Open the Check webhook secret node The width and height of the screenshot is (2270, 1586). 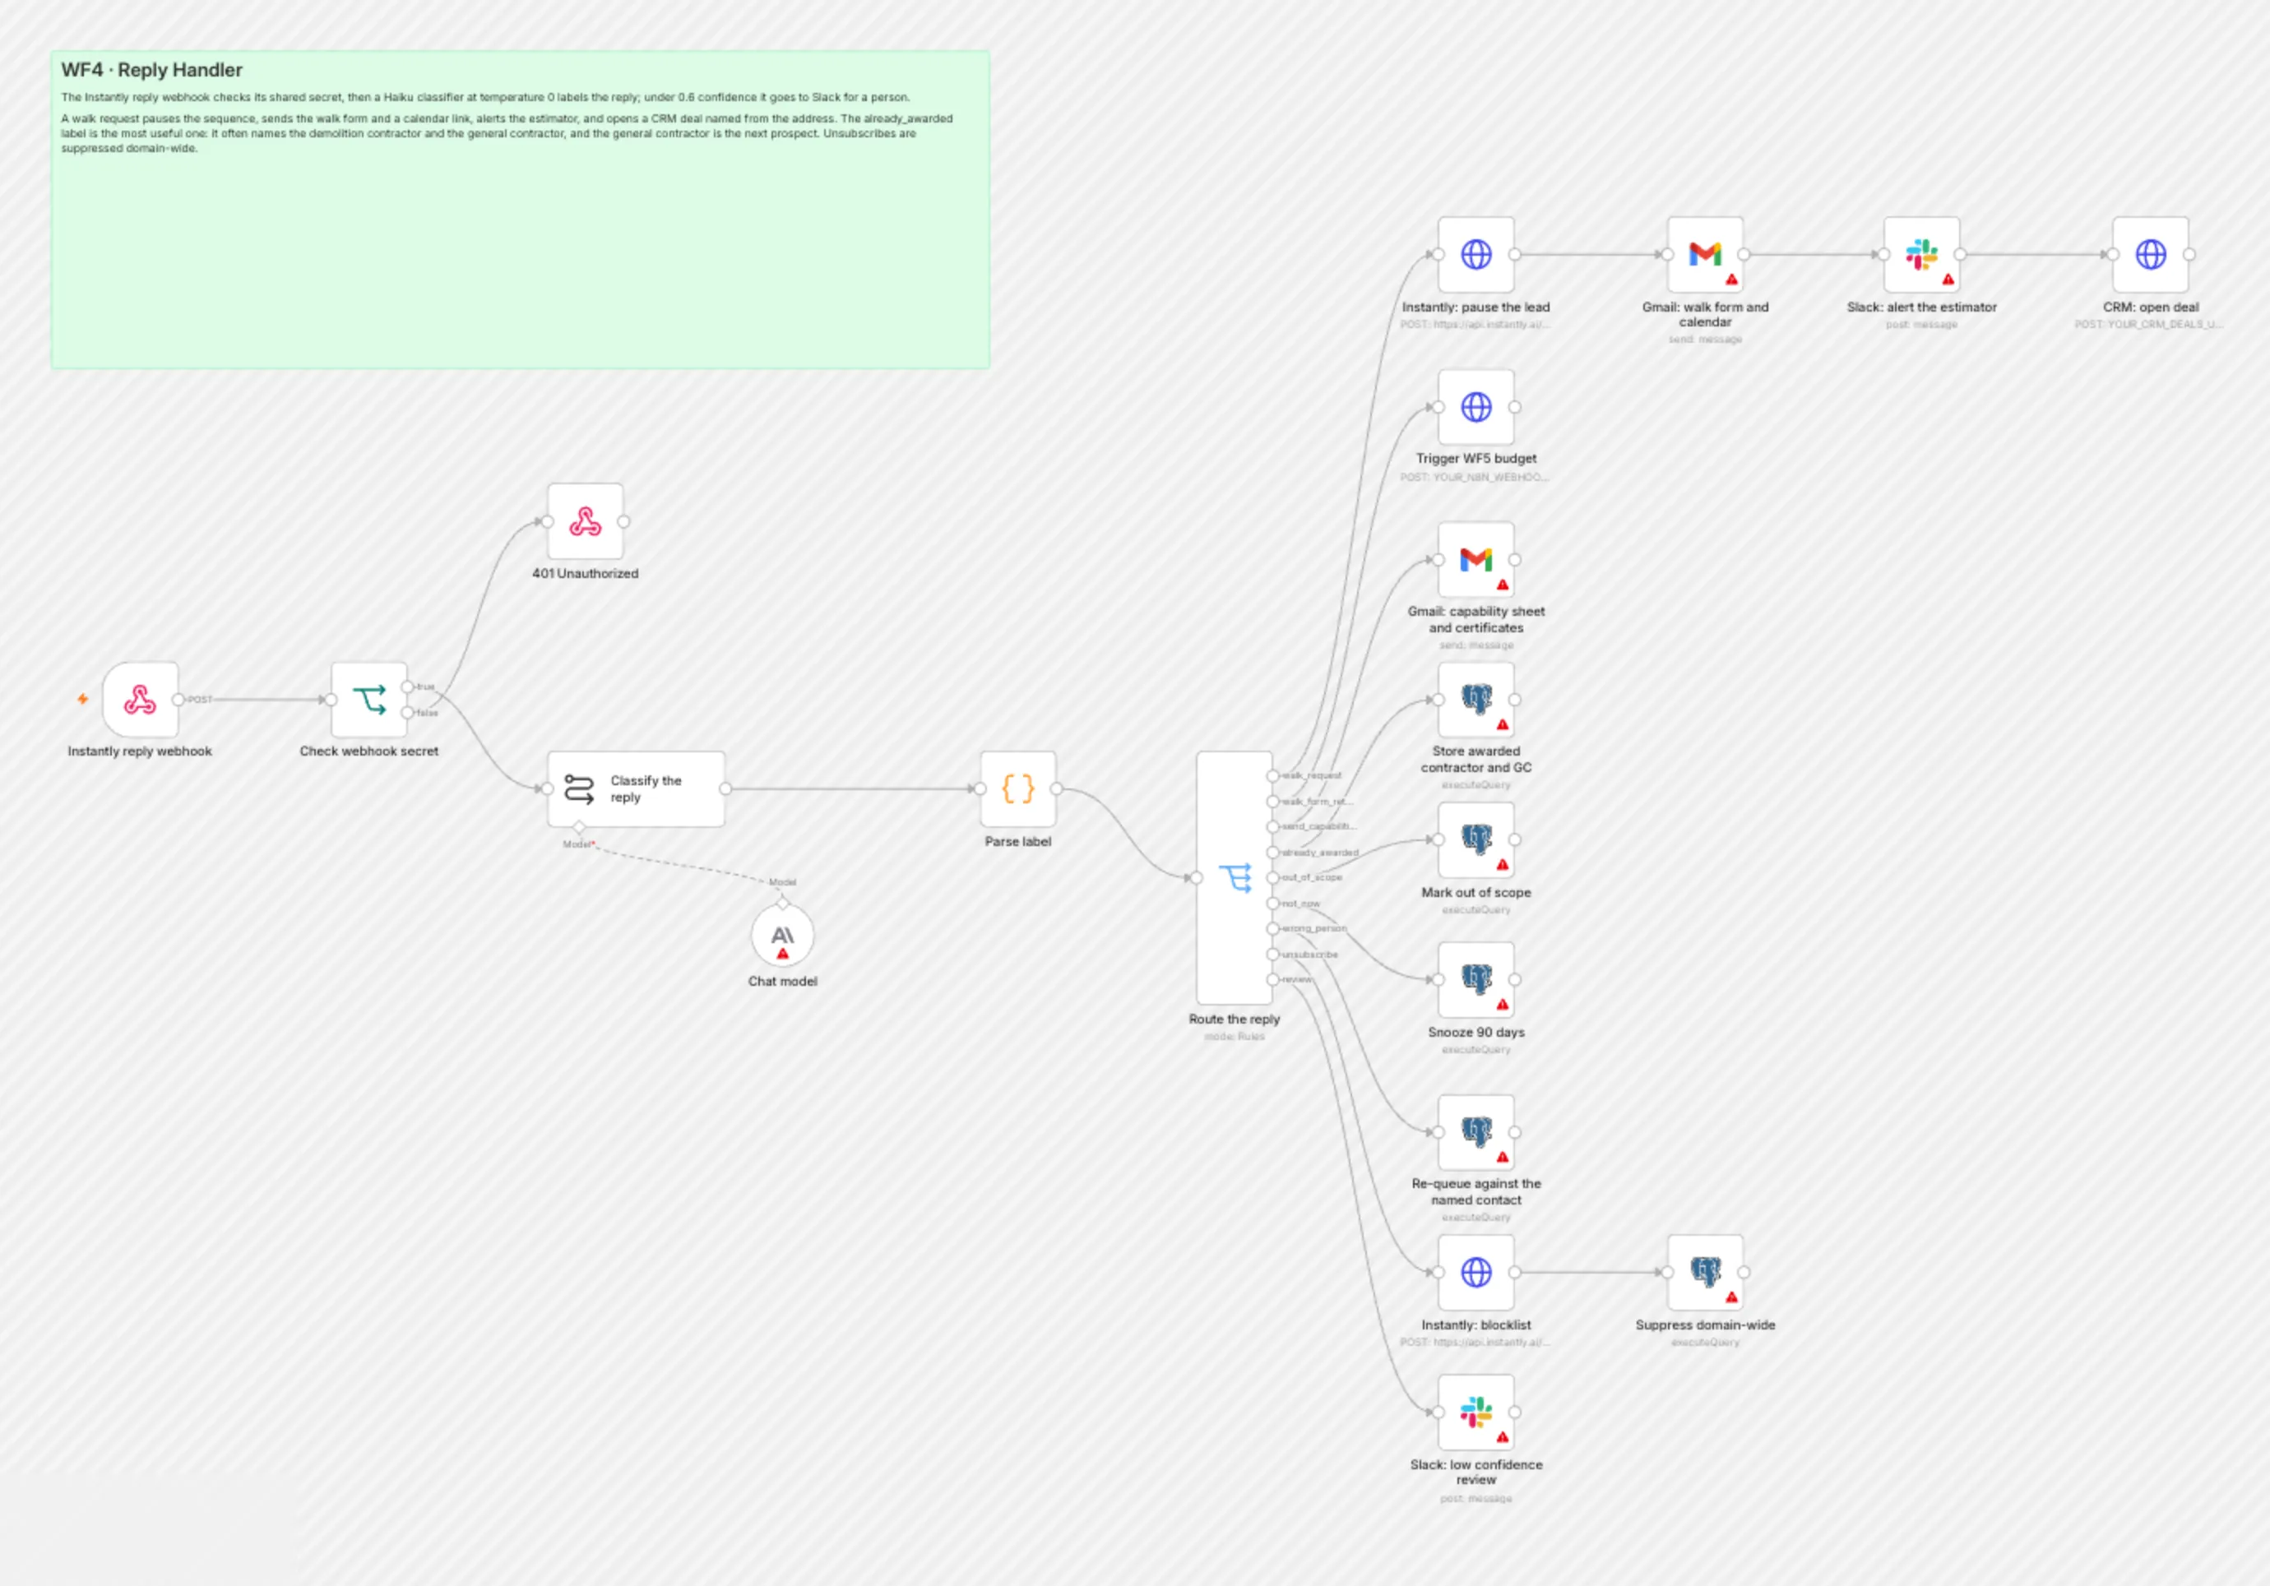pyautogui.click(x=368, y=700)
